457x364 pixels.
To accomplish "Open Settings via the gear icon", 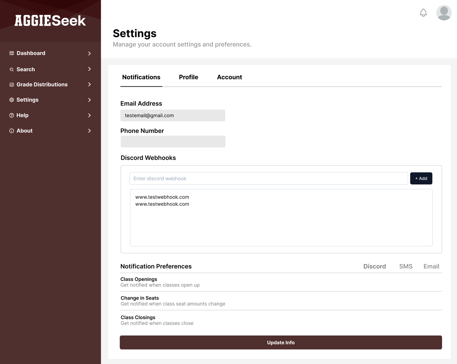I will click(11, 100).
